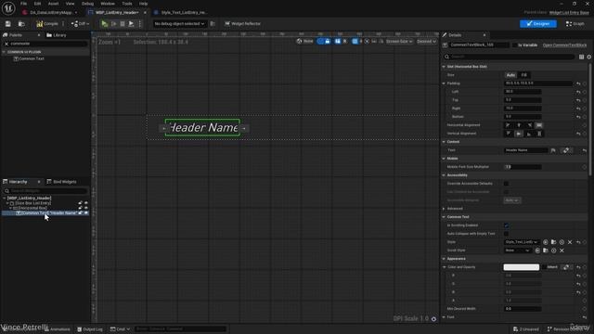Screen dimensions: 594x334
Task: Click the Header Name text field in Content
Action: (x=526, y=150)
